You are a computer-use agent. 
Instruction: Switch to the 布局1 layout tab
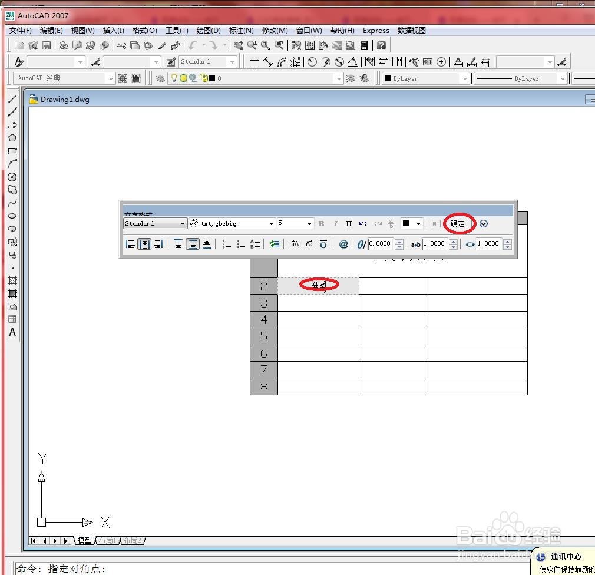[x=107, y=540]
